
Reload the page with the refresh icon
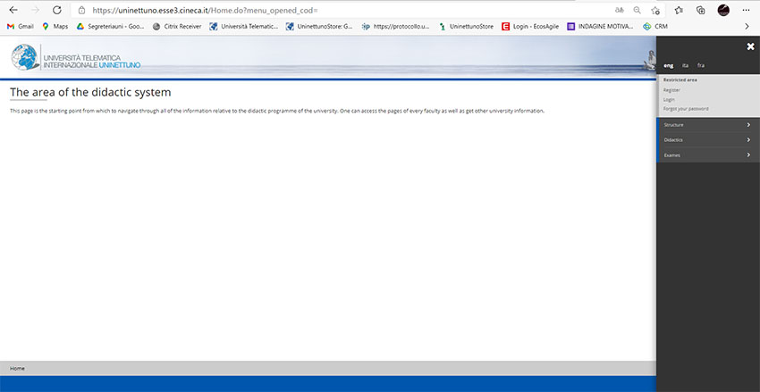tap(57, 10)
